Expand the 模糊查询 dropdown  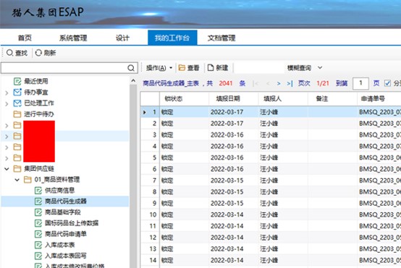[x=320, y=68]
